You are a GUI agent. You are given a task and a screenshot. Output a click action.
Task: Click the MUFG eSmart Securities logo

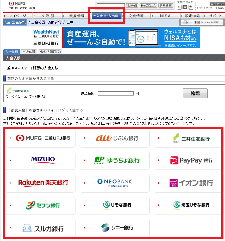coord(22,5)
